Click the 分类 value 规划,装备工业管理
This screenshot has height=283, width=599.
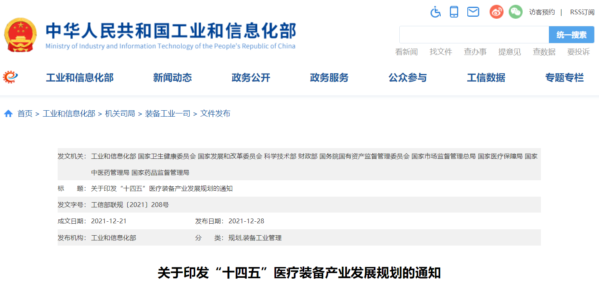[x=255, y=238]
